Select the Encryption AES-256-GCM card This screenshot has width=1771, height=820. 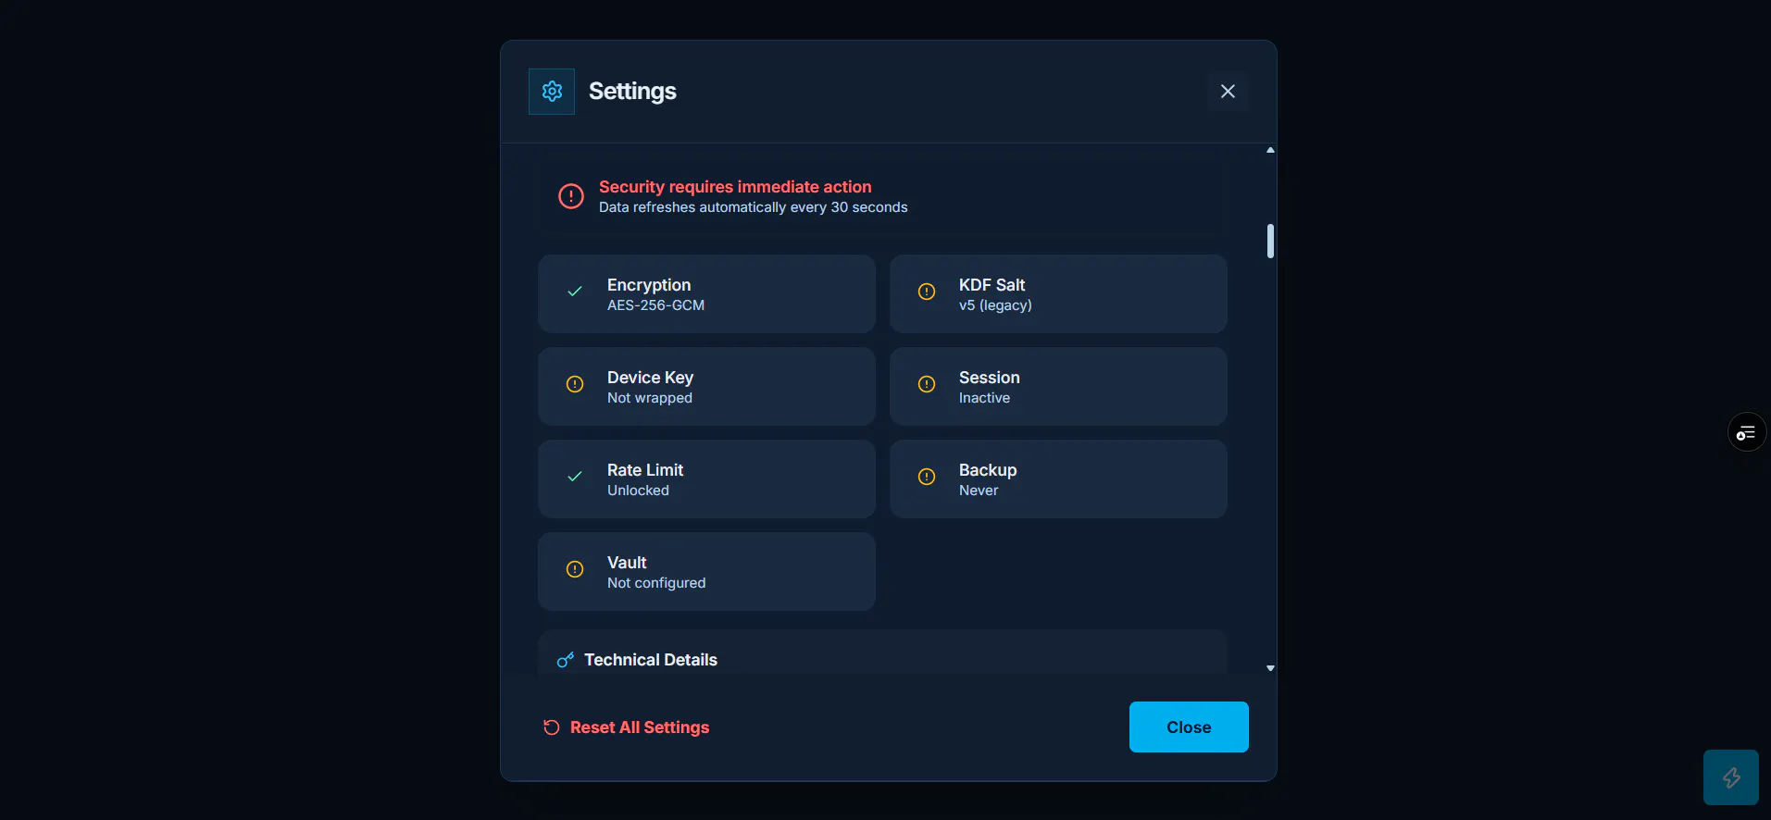(706, 294)
